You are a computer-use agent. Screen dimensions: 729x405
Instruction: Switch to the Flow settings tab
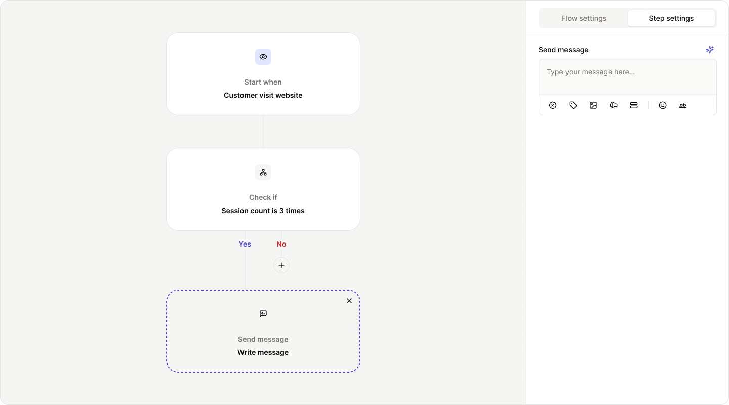(583, 18)
